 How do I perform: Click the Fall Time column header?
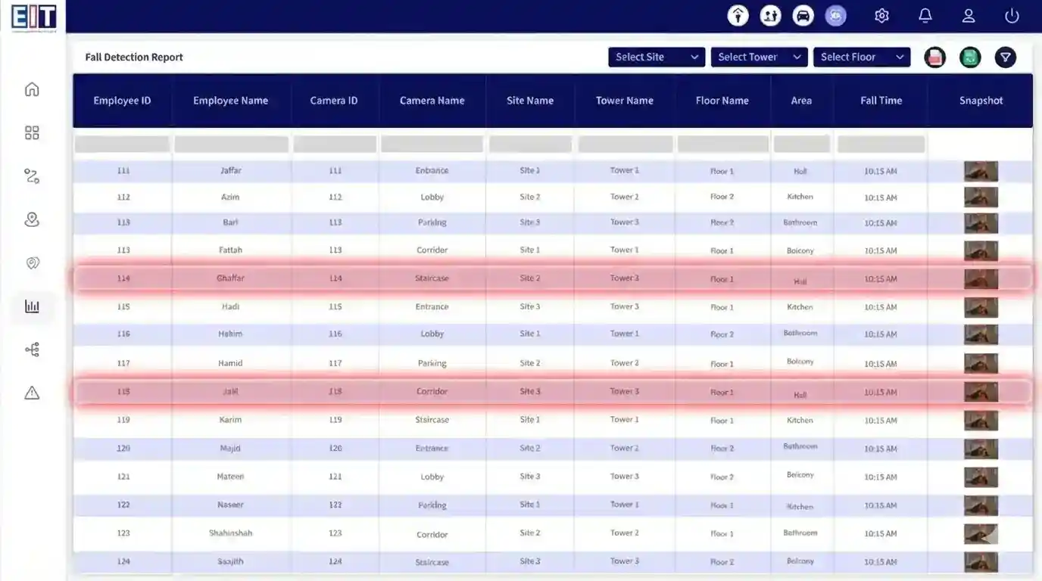click(x=881, y=101)
